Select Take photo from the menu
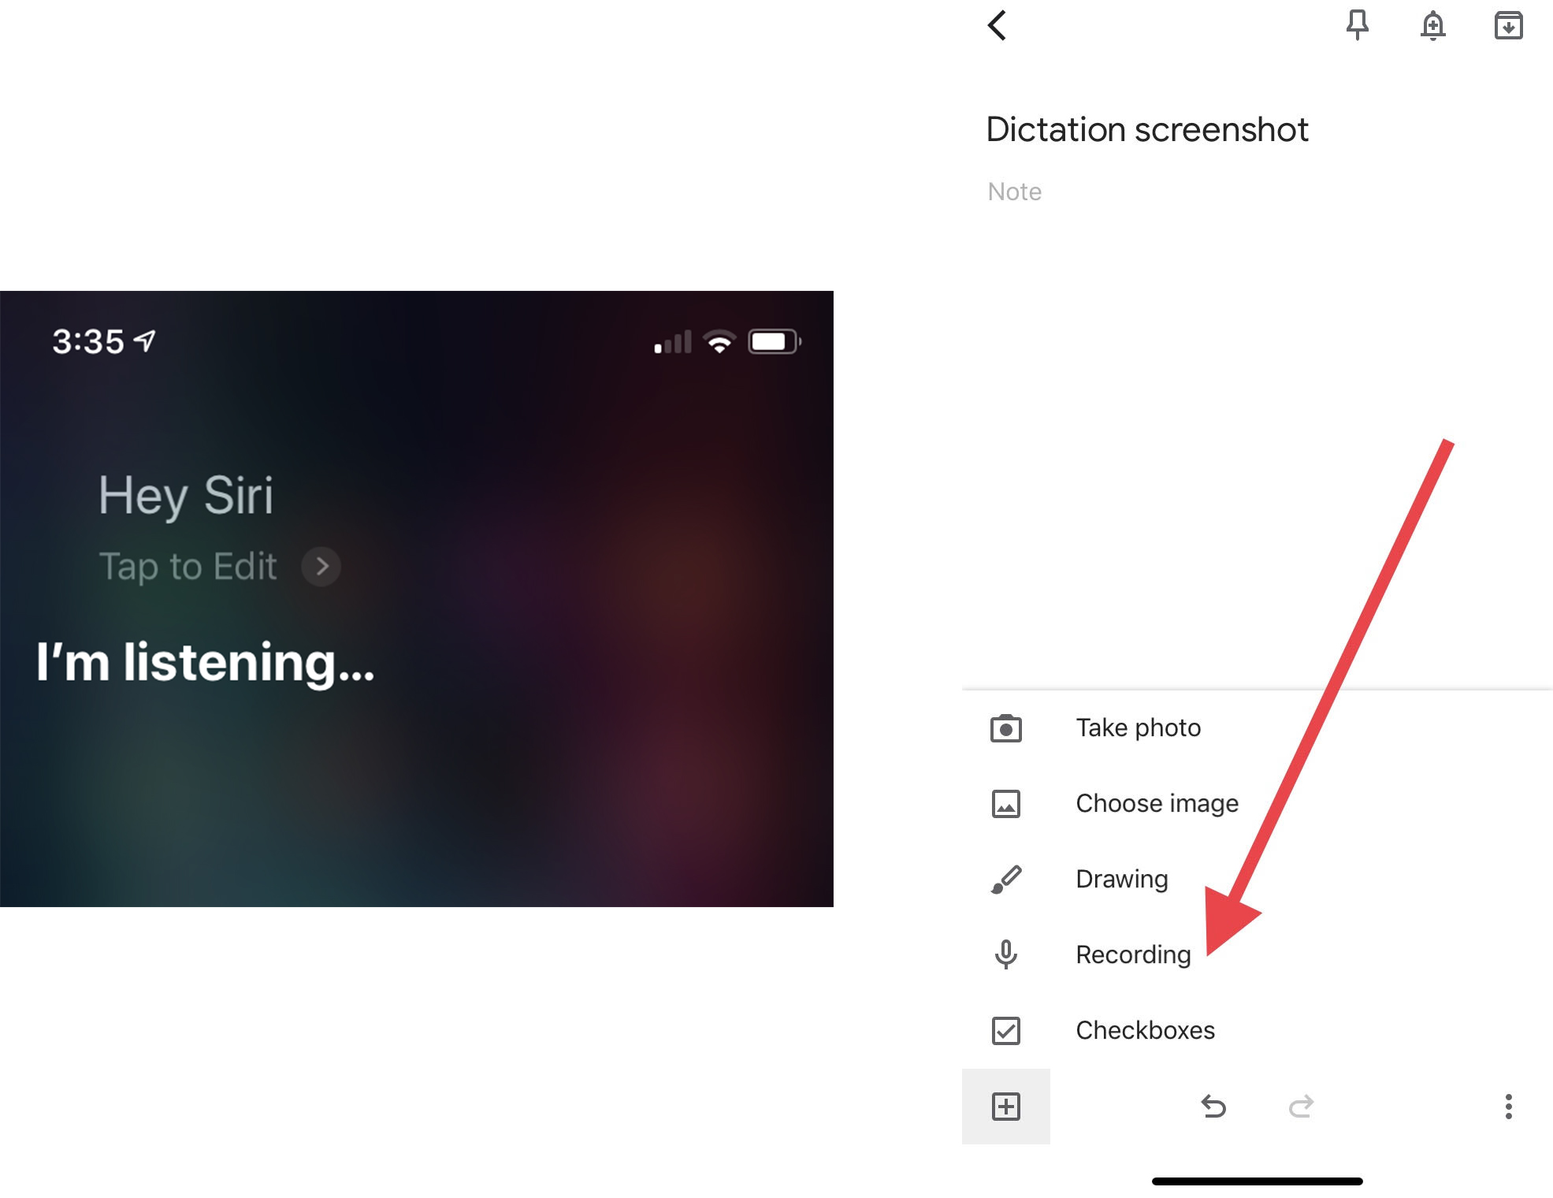Viewport: 1553px width, 1198px height. 1258,728
